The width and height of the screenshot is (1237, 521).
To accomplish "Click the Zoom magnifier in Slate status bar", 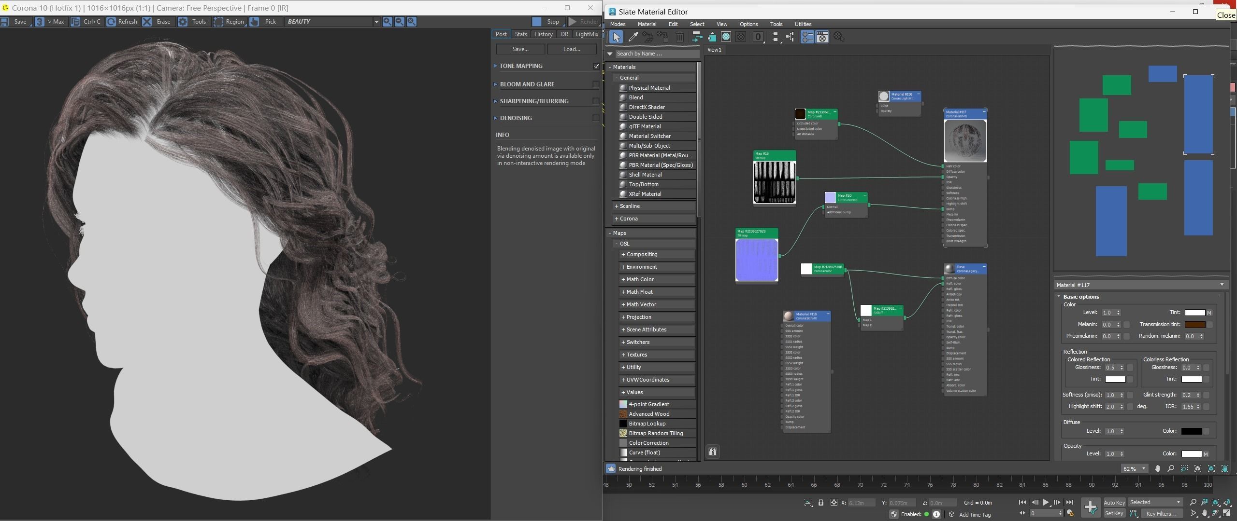I will (1170, 468).
